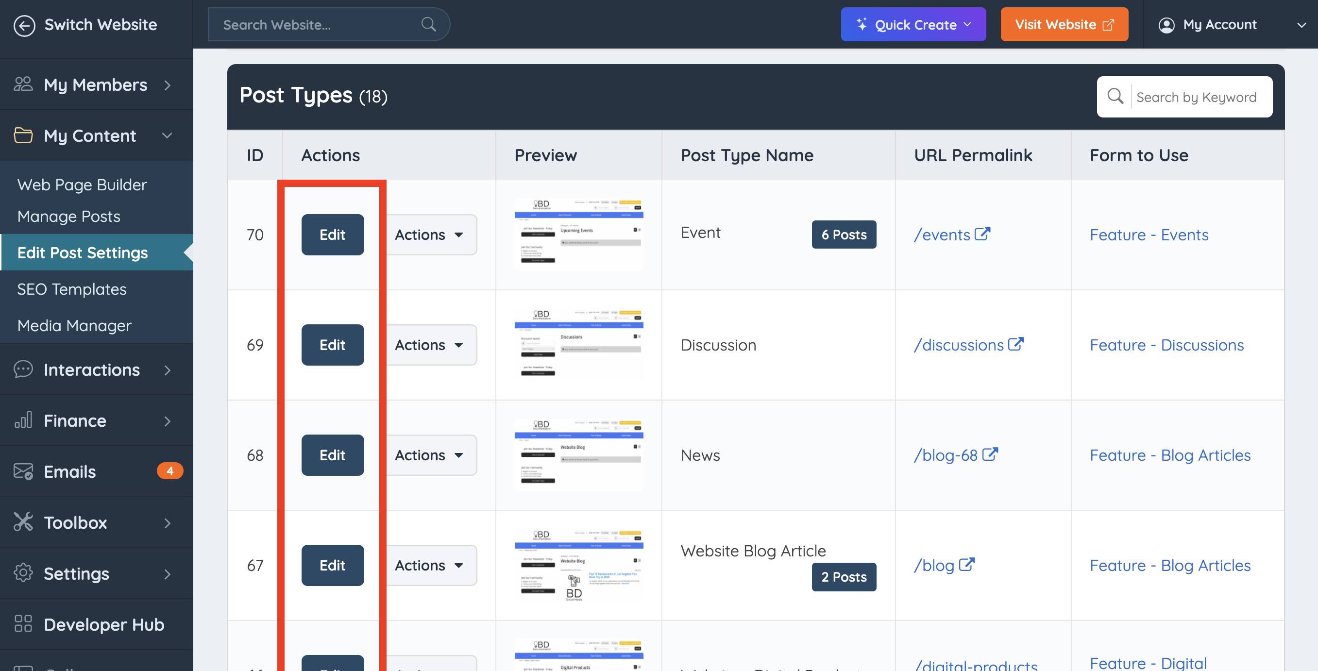
Task: Open Actions dropdown for News row
Action: [430, 455]
